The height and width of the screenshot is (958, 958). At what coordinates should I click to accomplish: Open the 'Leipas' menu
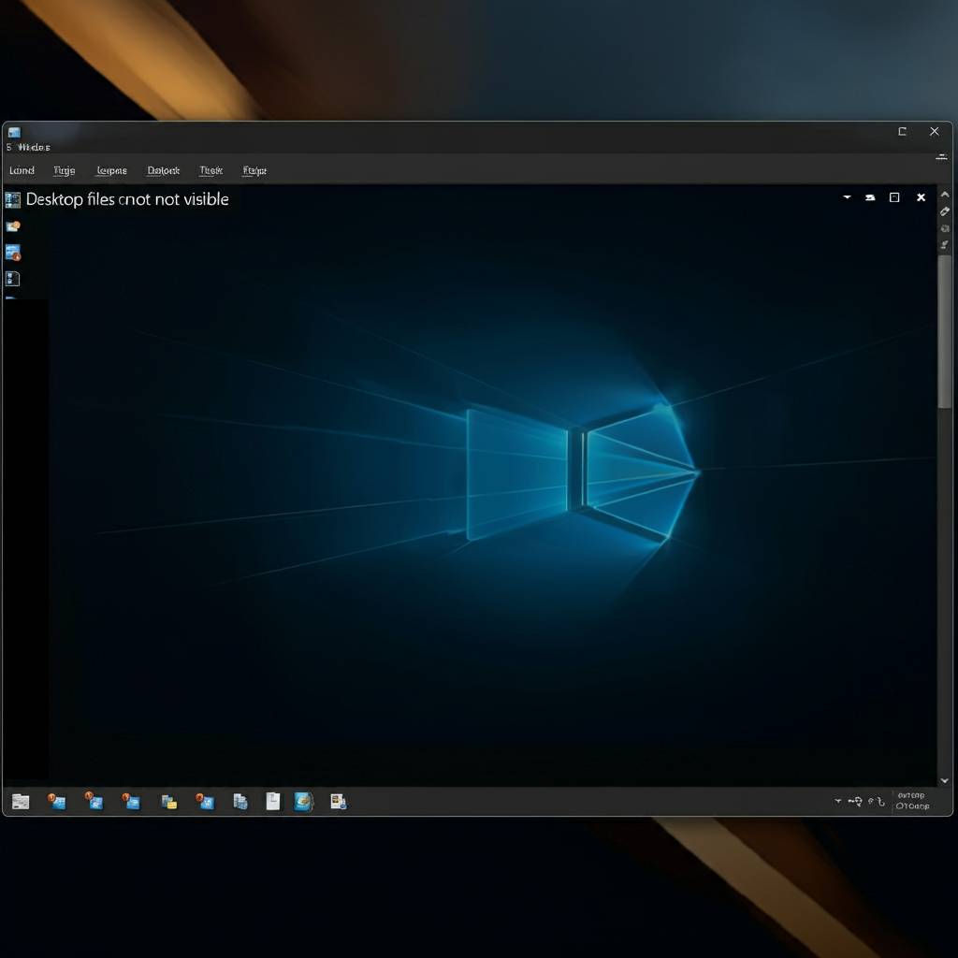click(x=112, y=170)
